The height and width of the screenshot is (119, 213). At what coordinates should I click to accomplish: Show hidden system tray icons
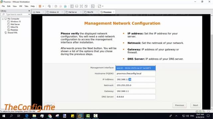tap(176, 116)
